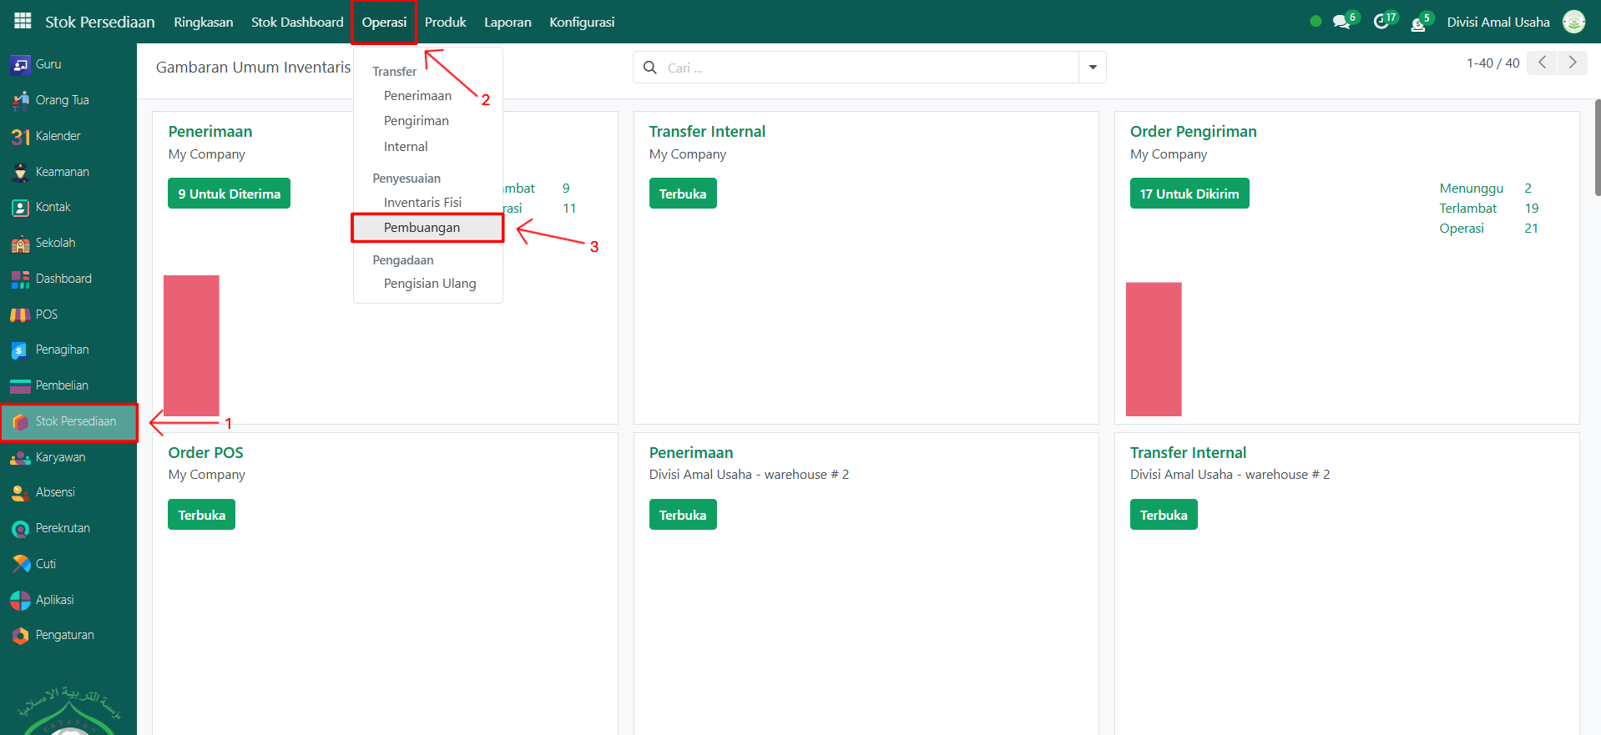The image size is (1601, 735).
Task: Click the 9 Untuk Diterima button
Action: coord(229,194)
